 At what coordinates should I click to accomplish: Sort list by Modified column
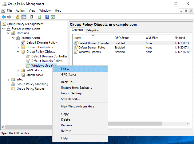pyautogui.click(x=182, y=38)
